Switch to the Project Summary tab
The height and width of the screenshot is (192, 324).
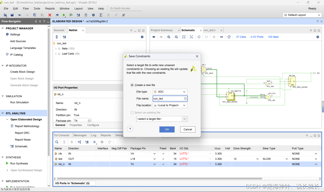[x=162, y=30]
